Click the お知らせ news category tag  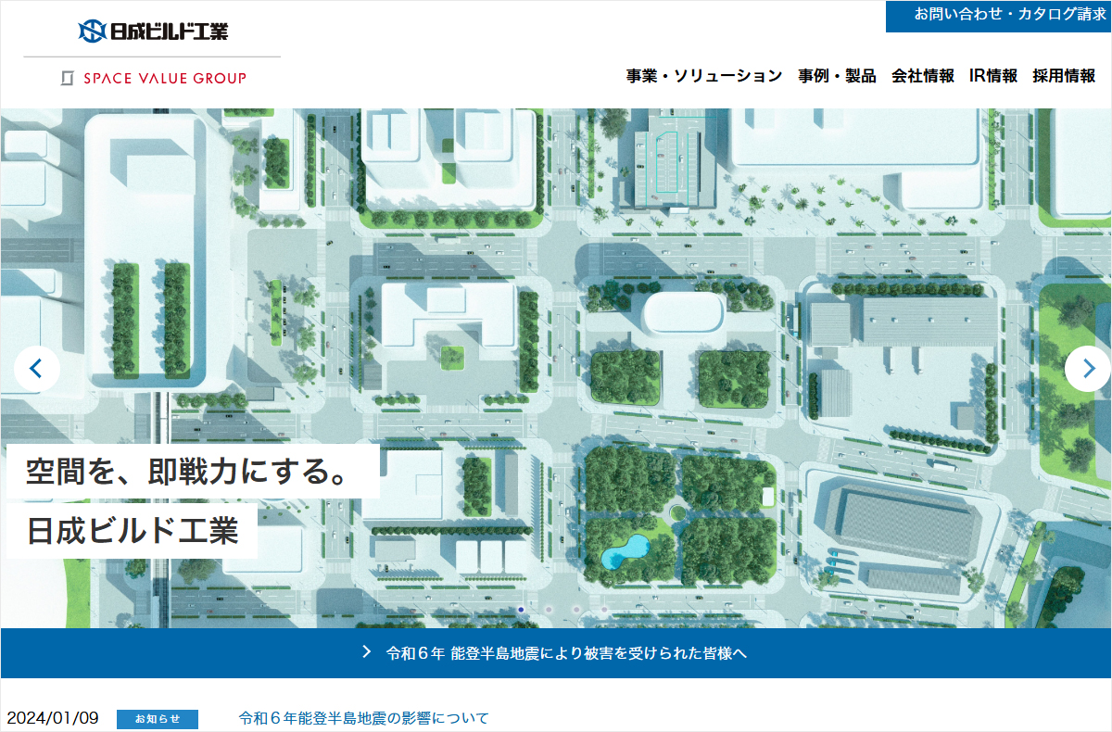(x=158, y=719)
